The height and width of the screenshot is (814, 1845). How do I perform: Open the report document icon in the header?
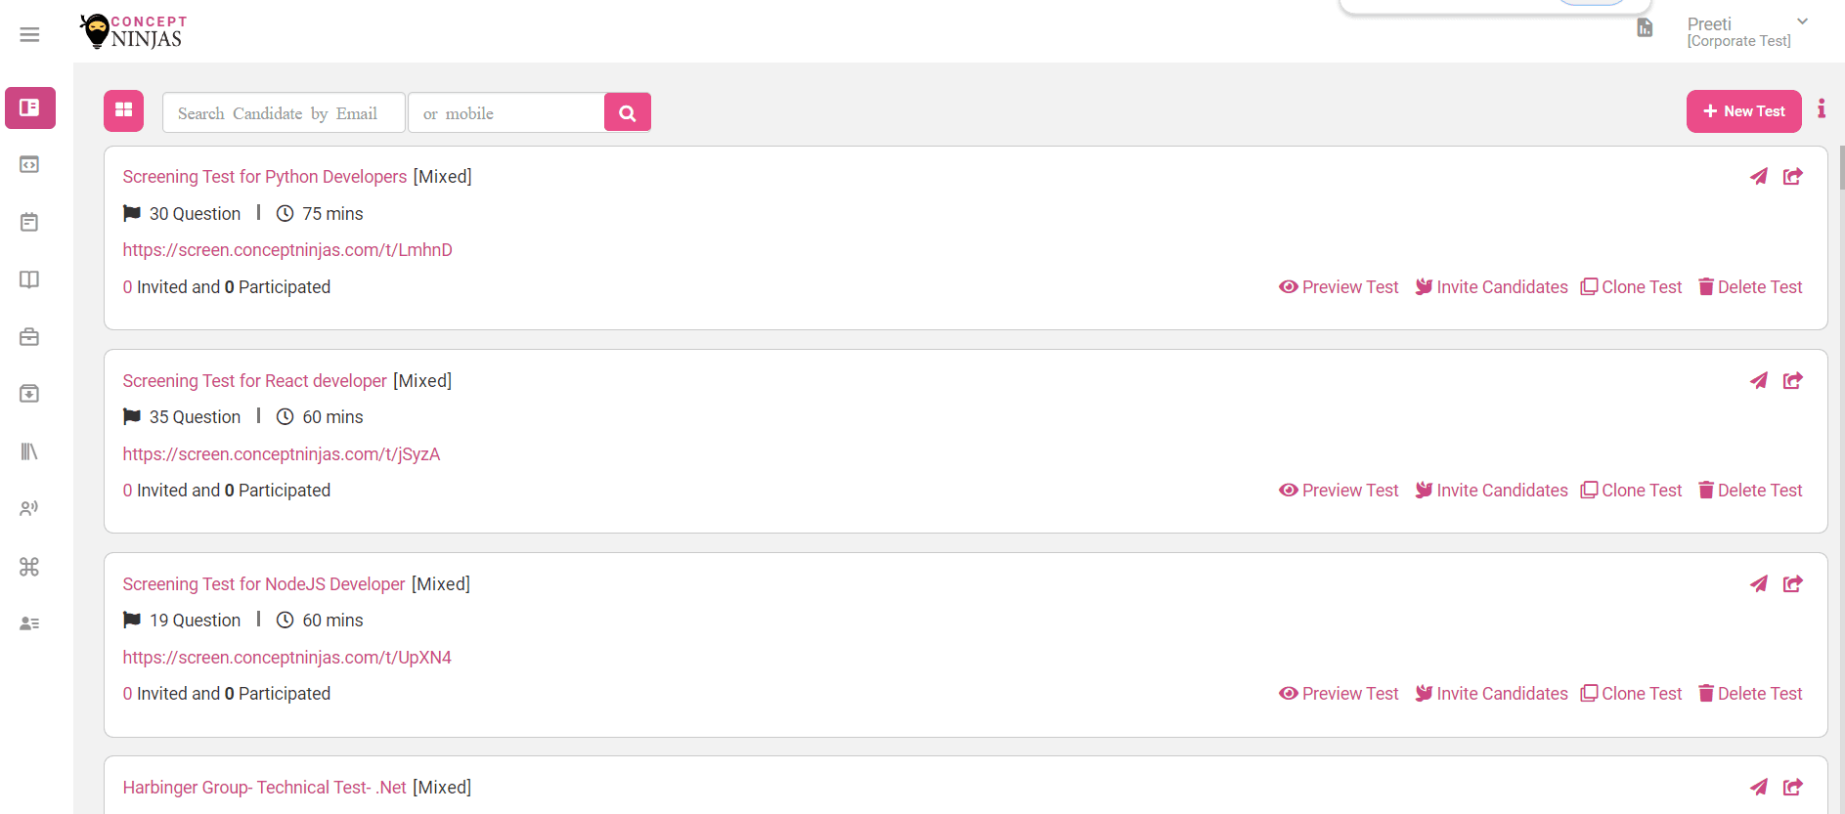[1645, 28]
